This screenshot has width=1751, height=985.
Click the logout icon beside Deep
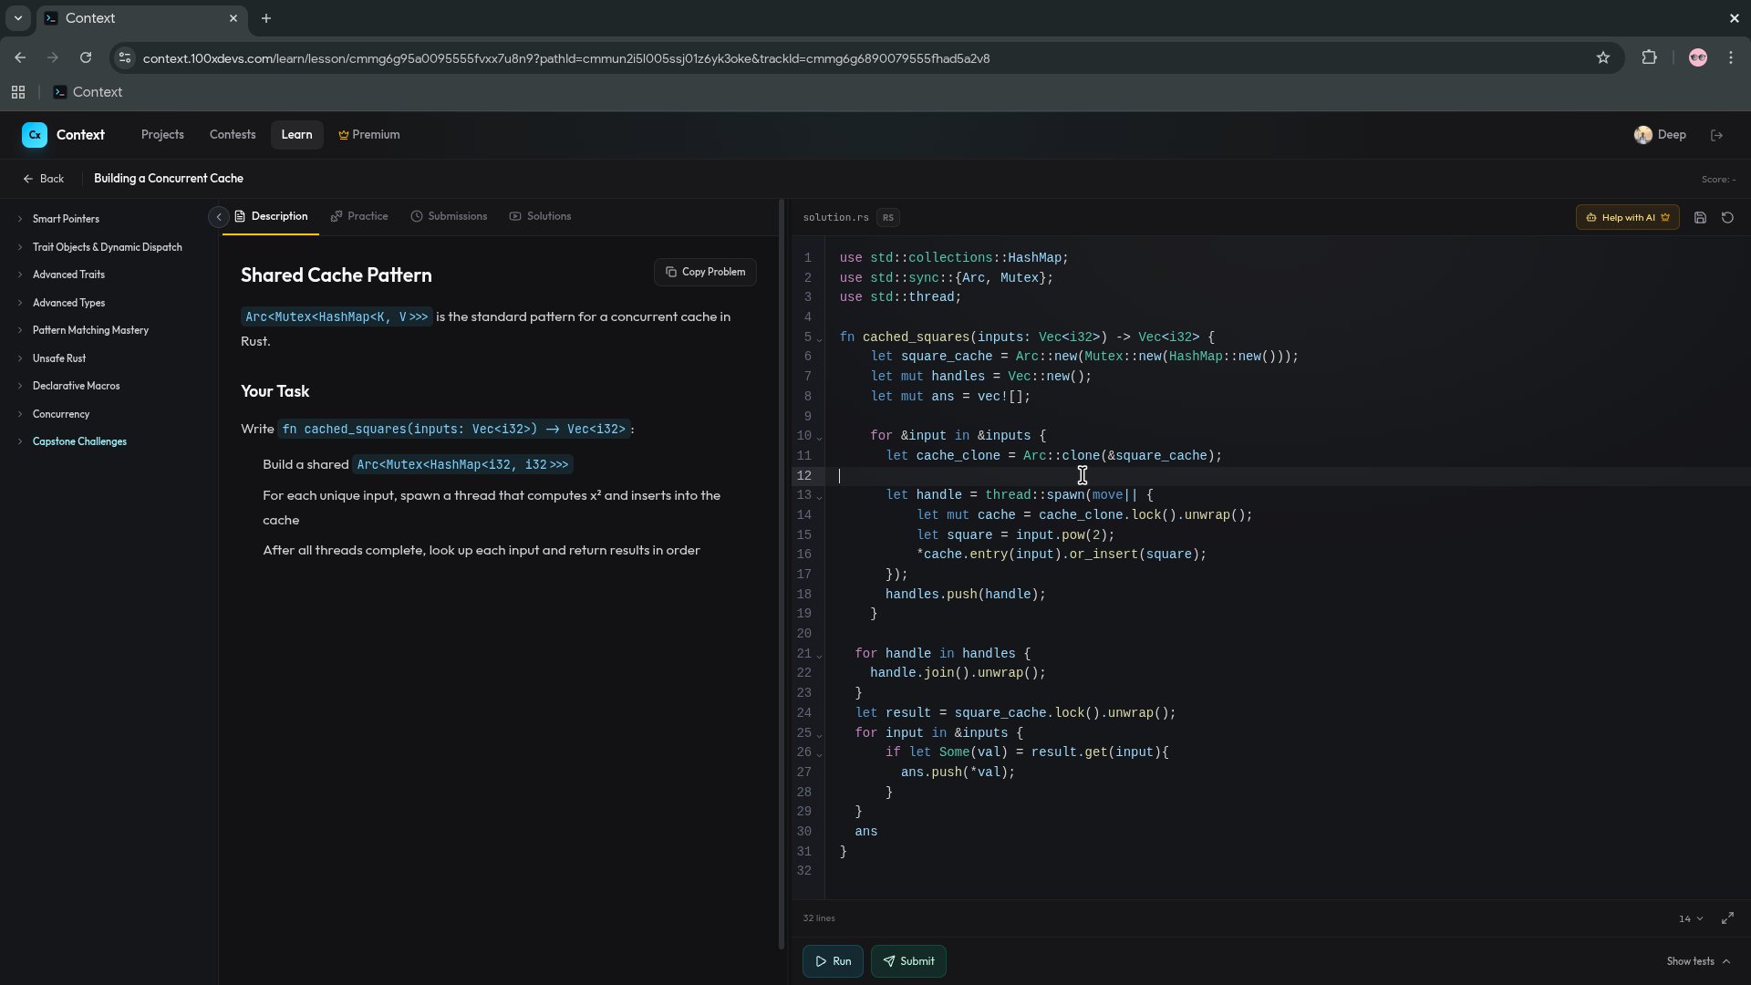(1717, 135)
